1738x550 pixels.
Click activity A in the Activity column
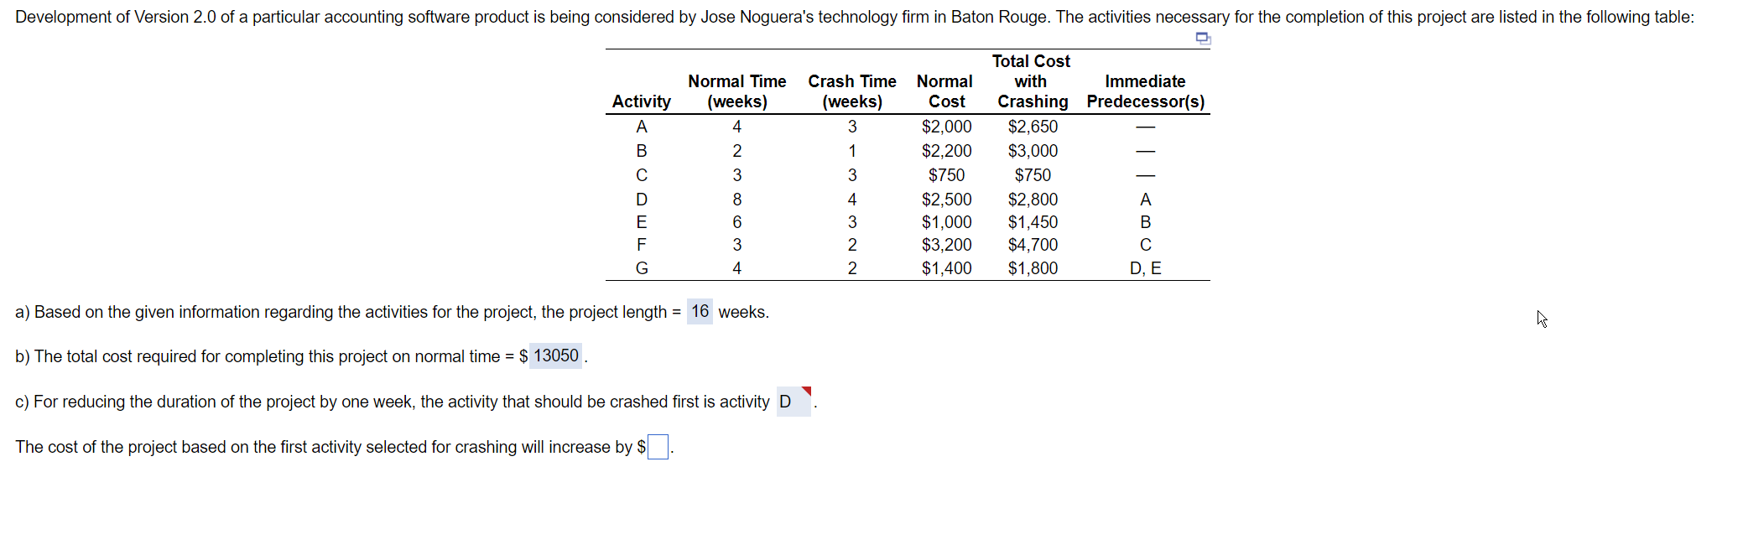642,126
